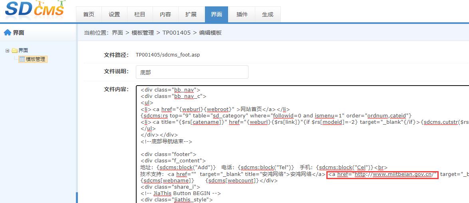Click TP001405 in the breadcrumb
Image resolution: width=469 pixels, height=203 pixels.
[176, 33]
